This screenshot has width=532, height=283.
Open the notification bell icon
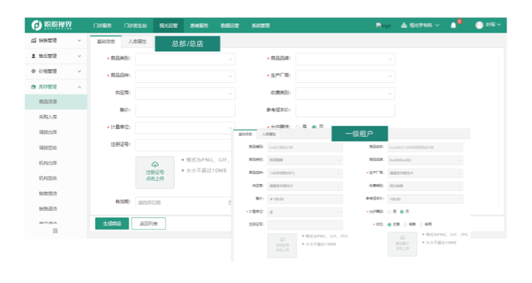click(453, 25)
